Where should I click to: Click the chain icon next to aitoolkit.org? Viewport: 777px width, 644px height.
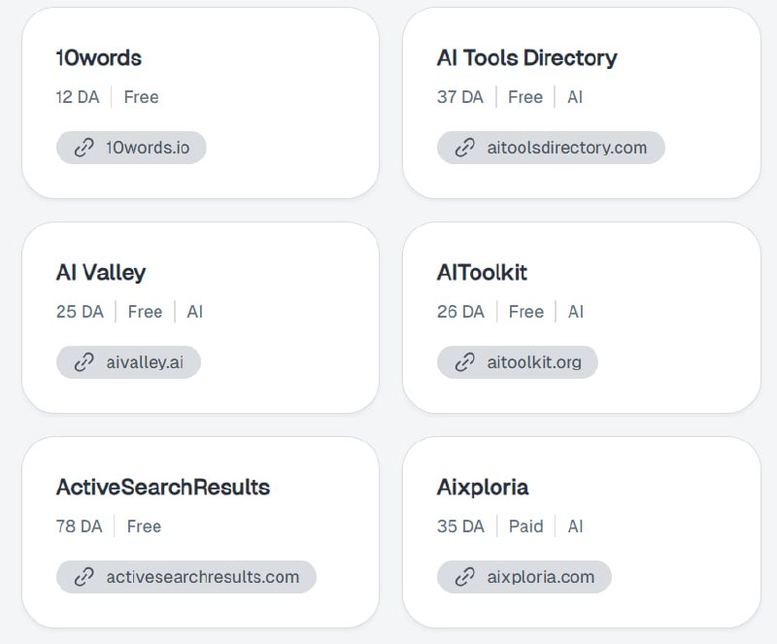[465, 362]
